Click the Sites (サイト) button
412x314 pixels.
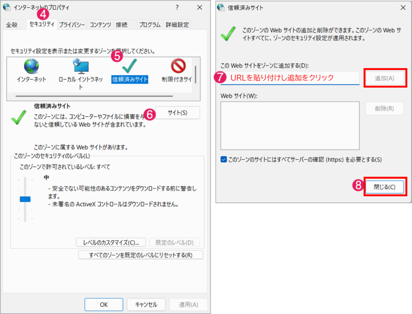pyautogui.click(x=177, y=113)
